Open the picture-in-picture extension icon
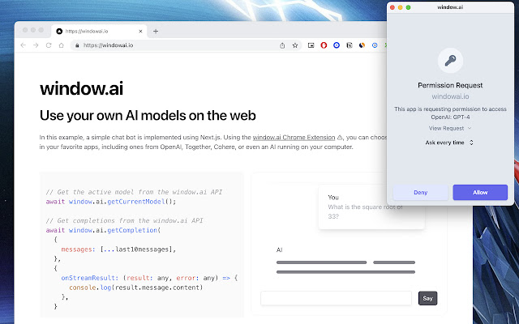 click(311, 45)
